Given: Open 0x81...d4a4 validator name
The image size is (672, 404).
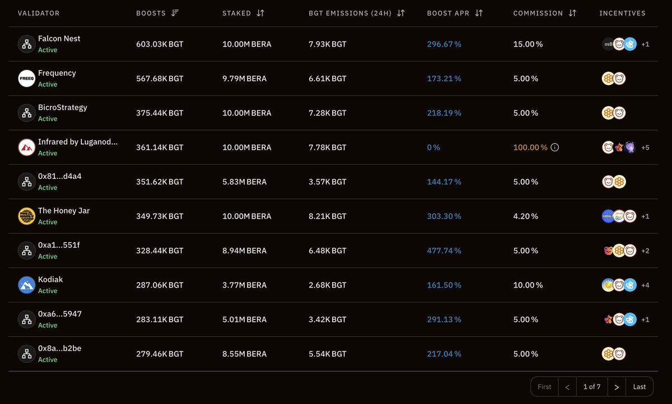Looking at the screenshot, I should point(60,177).
